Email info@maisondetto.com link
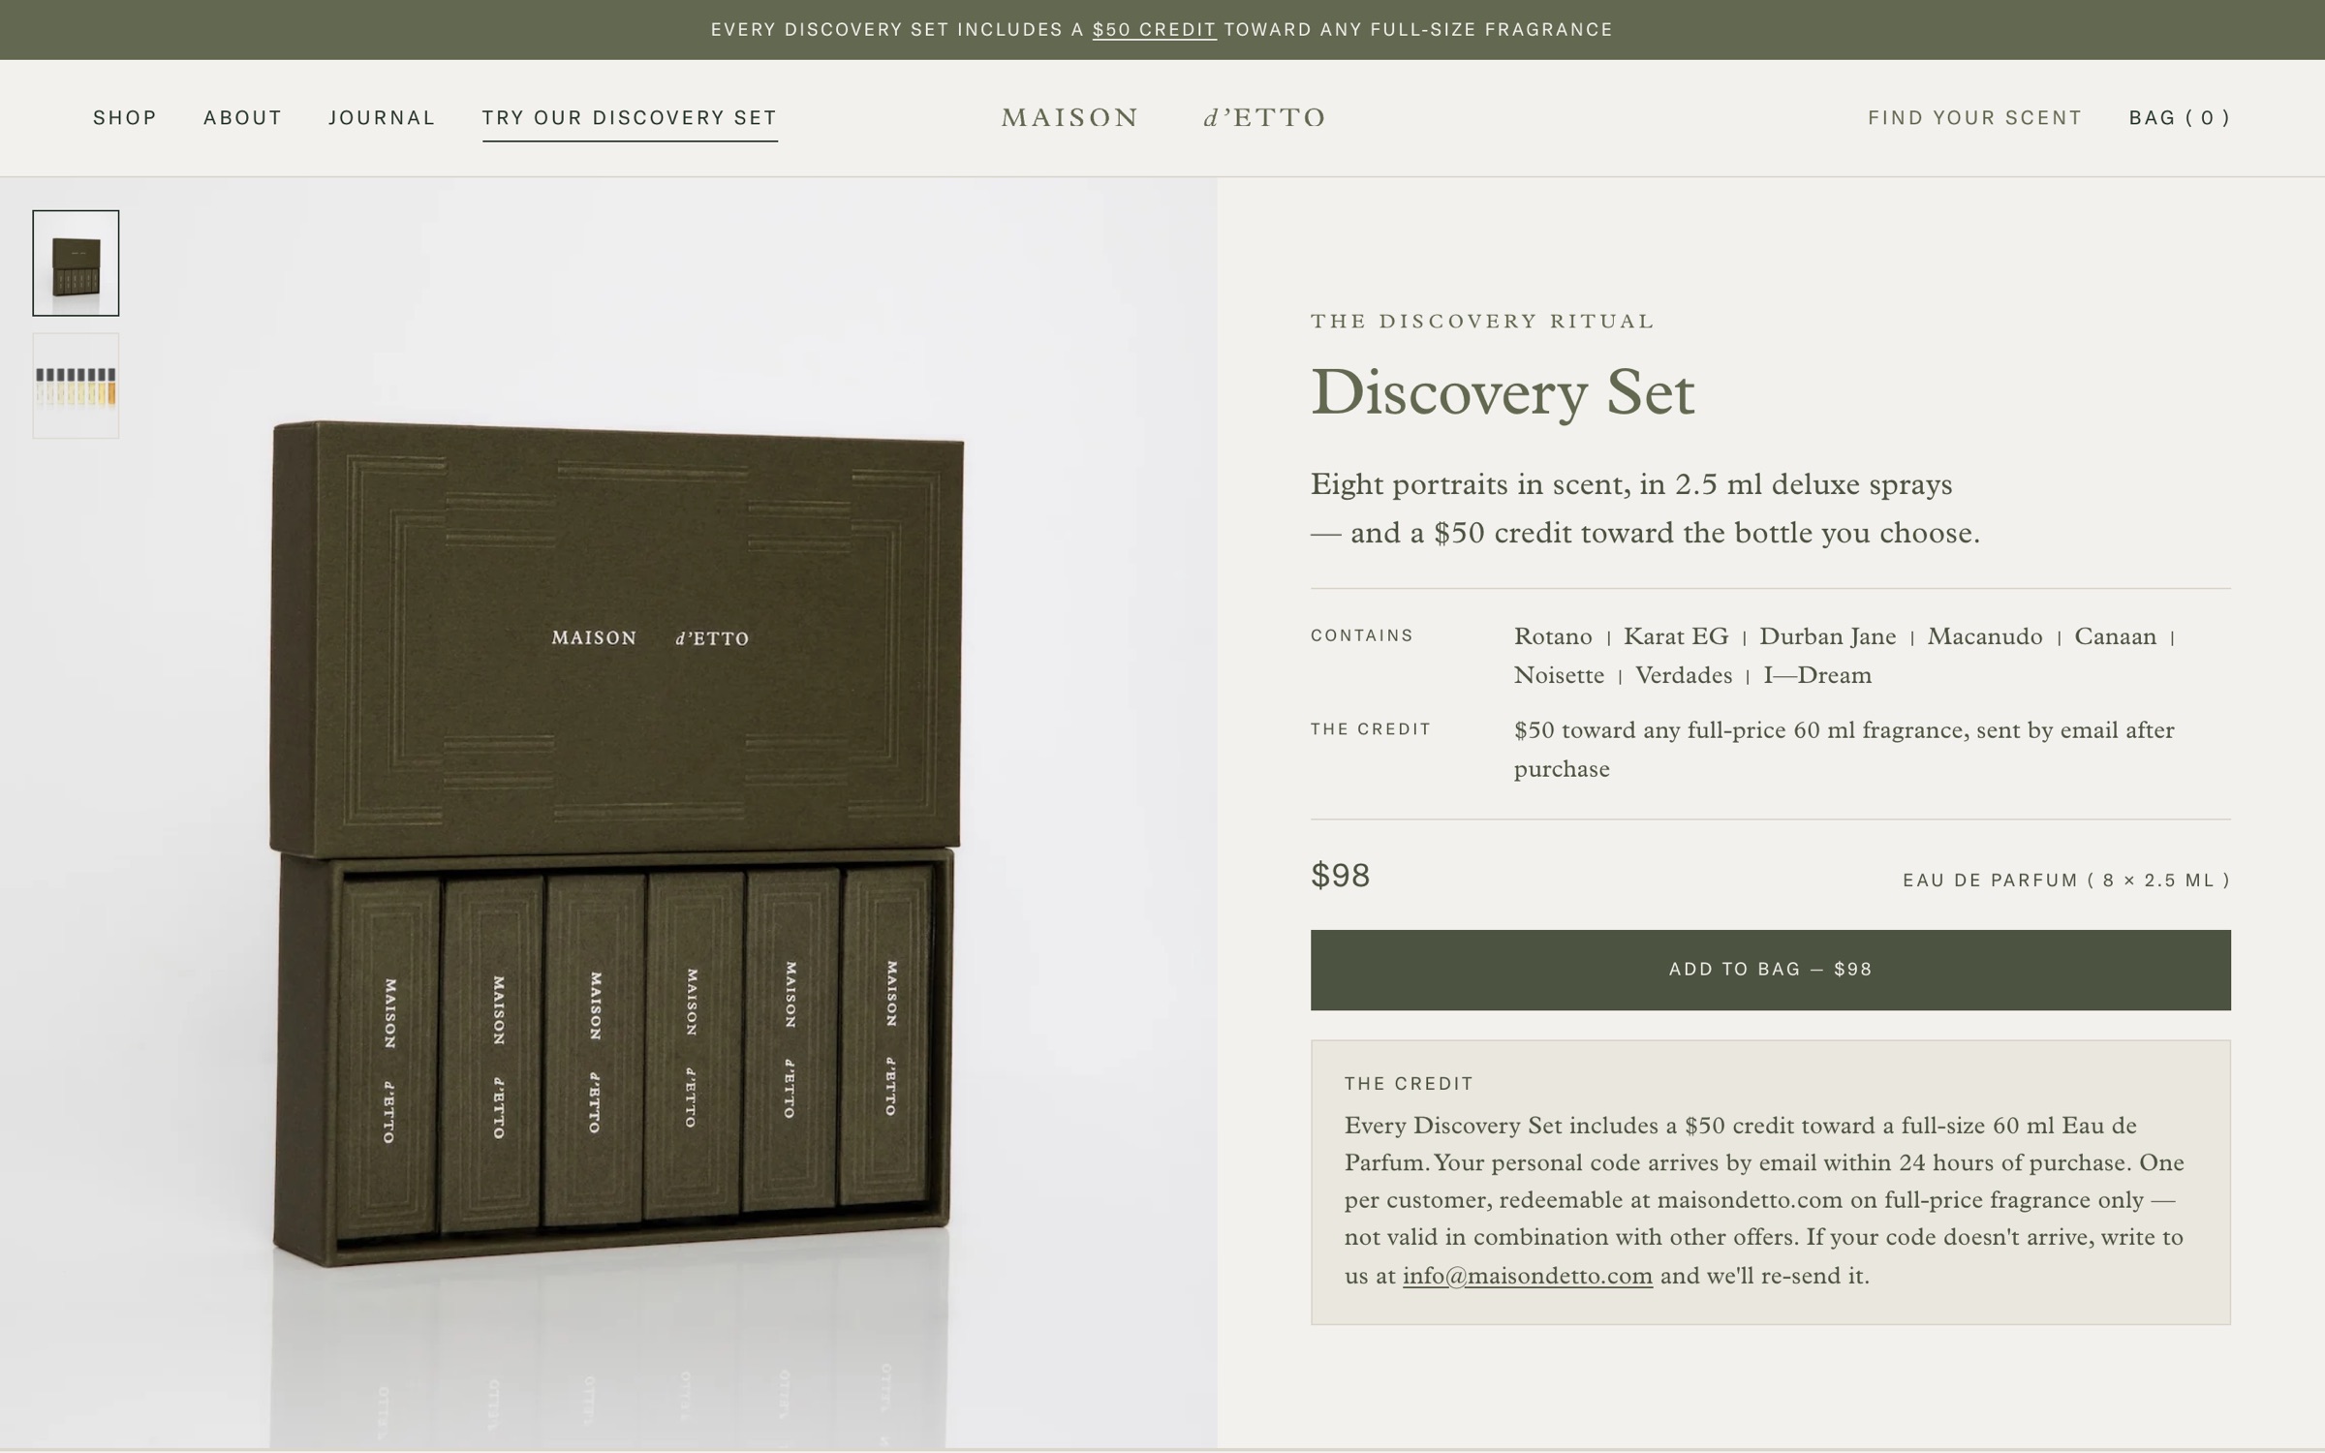The width and height of the screenshot is (2325, 1453). [x=1527, y=1276]
